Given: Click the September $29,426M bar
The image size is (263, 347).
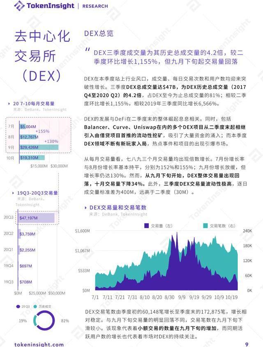Looking at the screenshot, I should (x=39, y=147).
